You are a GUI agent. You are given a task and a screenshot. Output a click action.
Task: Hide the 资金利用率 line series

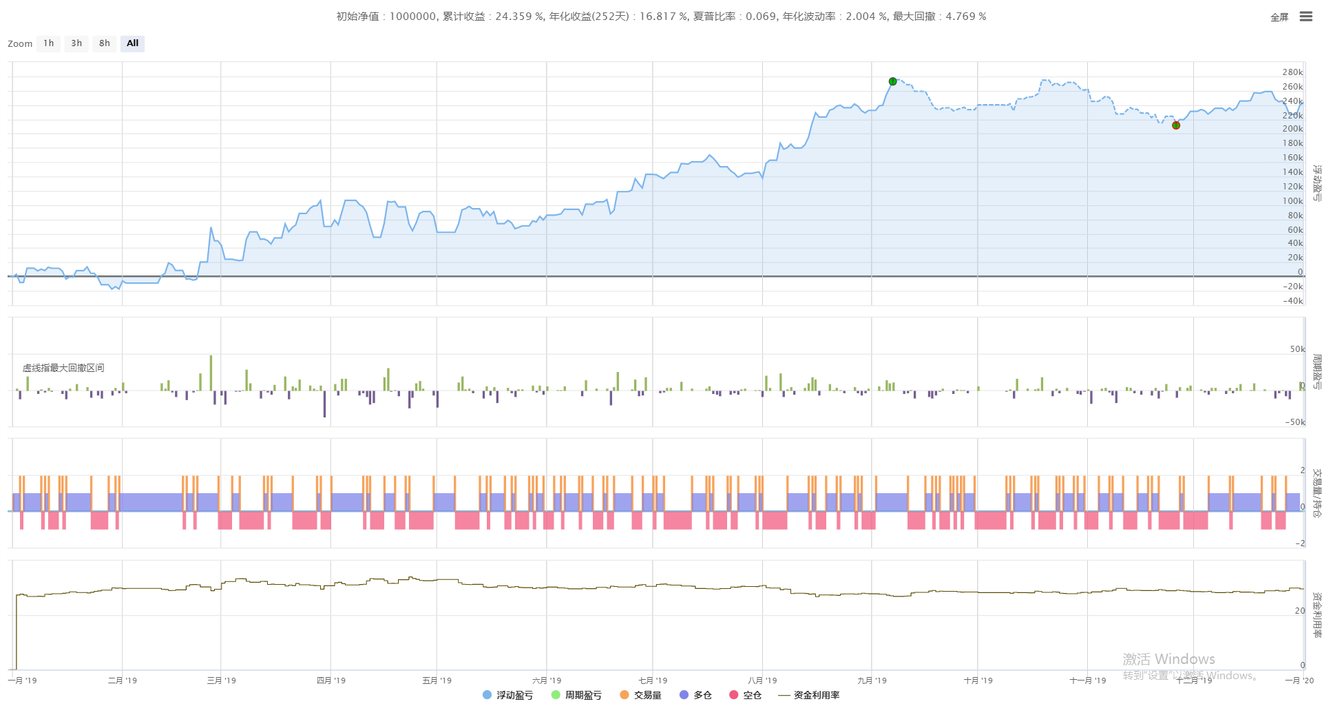(x=816, y=695)
